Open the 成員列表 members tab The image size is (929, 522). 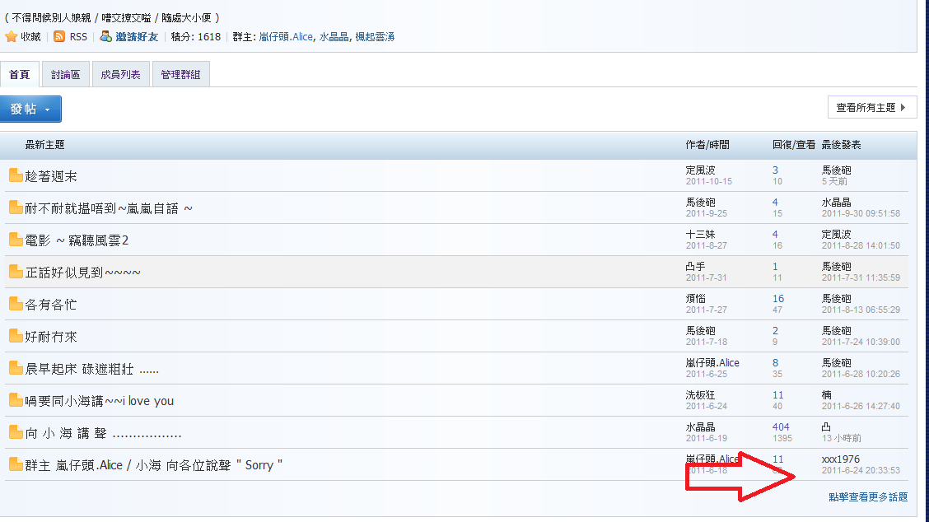(120, 75)
